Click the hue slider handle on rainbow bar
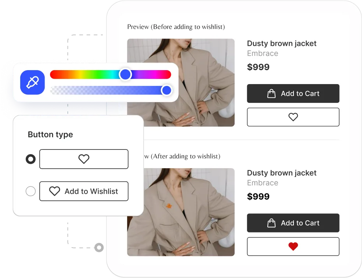The image size is (362, 278). pos(125,74)
